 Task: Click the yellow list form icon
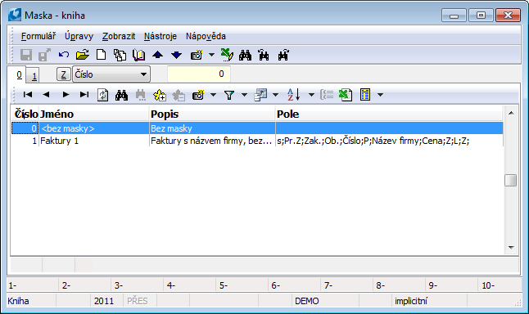click(365, 95)
